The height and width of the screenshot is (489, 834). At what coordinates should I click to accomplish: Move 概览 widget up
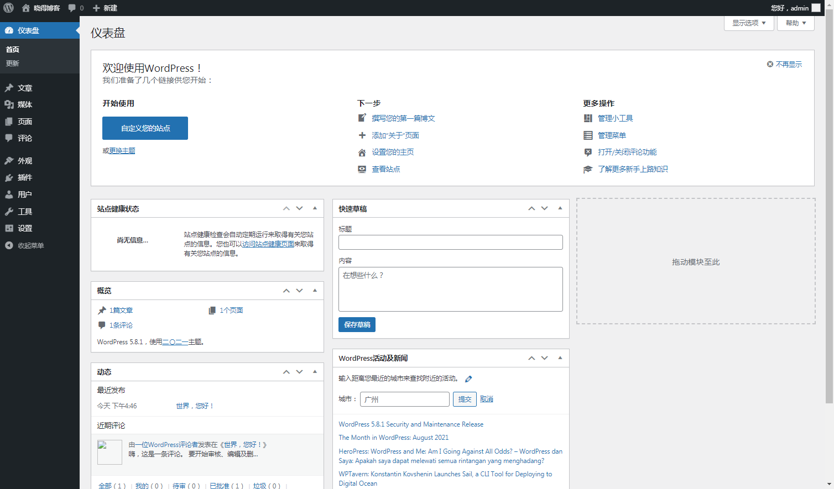point(286,290)
